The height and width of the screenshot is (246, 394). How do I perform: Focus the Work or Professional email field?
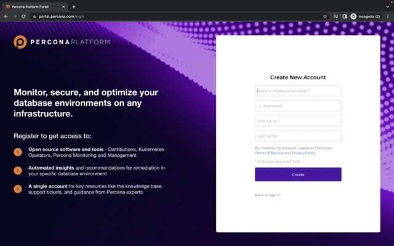pos(298,90)
